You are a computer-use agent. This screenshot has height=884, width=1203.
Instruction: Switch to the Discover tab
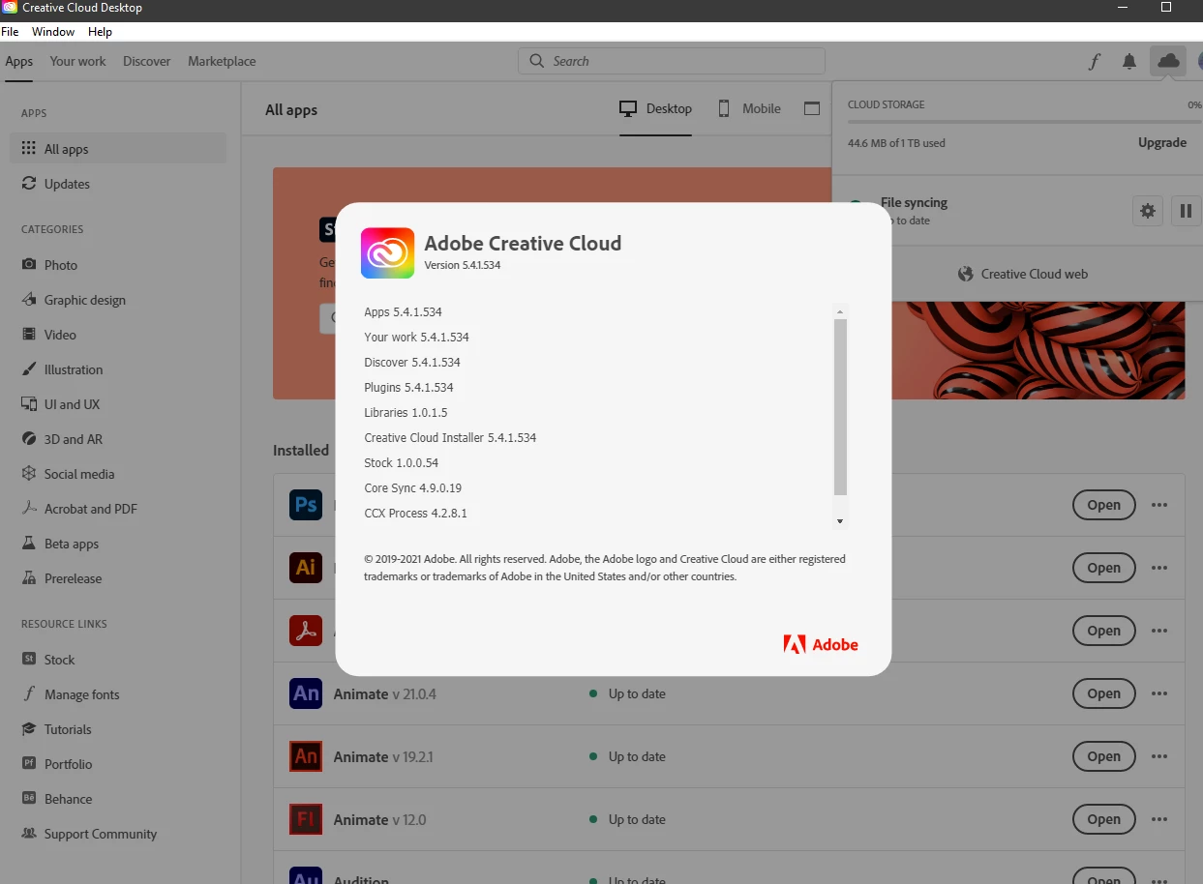pos(146,61)
